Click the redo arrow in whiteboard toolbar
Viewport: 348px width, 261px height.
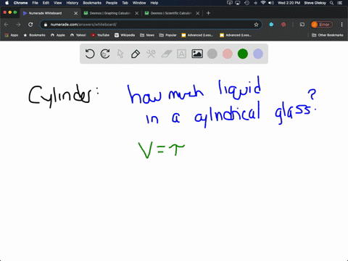tap(105, 54)
